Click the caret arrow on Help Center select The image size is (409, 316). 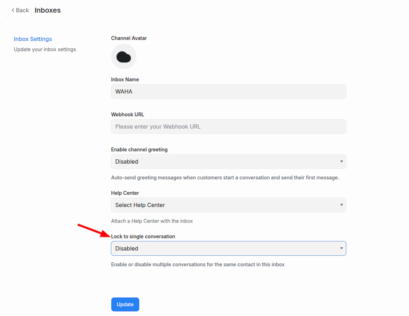click(341, 205)
